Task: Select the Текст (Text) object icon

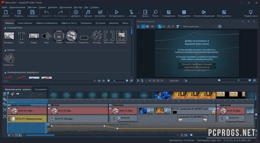Action: [x=21, y=37]
